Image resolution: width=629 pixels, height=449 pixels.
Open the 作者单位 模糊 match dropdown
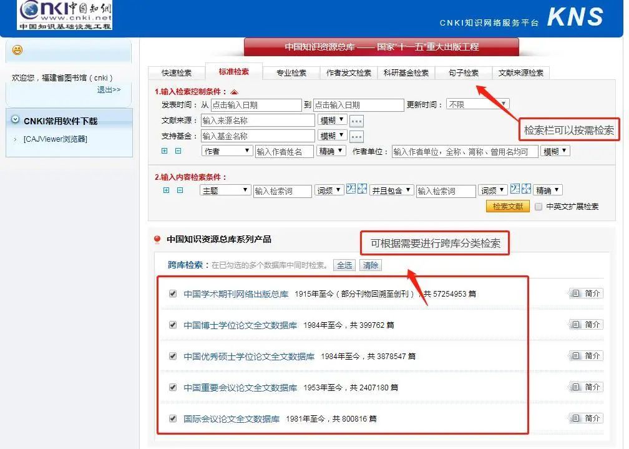point(555,151)
